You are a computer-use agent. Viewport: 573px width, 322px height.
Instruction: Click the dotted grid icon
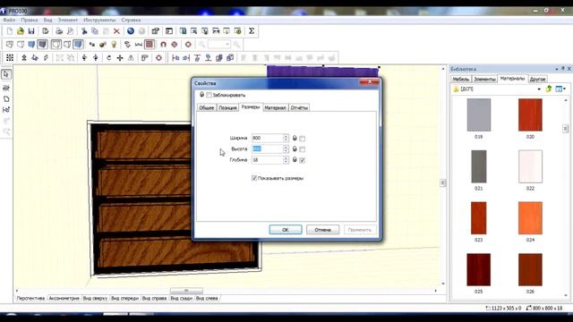point(10,57)
